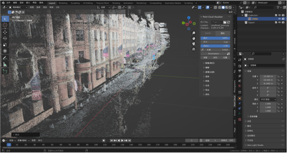Viewport: 287px width, 153px height.
Task: Select the Scale tool in the toolbar
Action: coord(5,45)
